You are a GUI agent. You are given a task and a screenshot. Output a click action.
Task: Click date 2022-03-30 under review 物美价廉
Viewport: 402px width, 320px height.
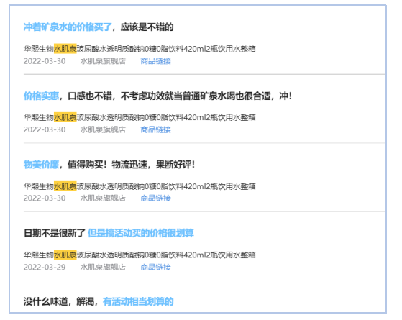coord(45,198)
